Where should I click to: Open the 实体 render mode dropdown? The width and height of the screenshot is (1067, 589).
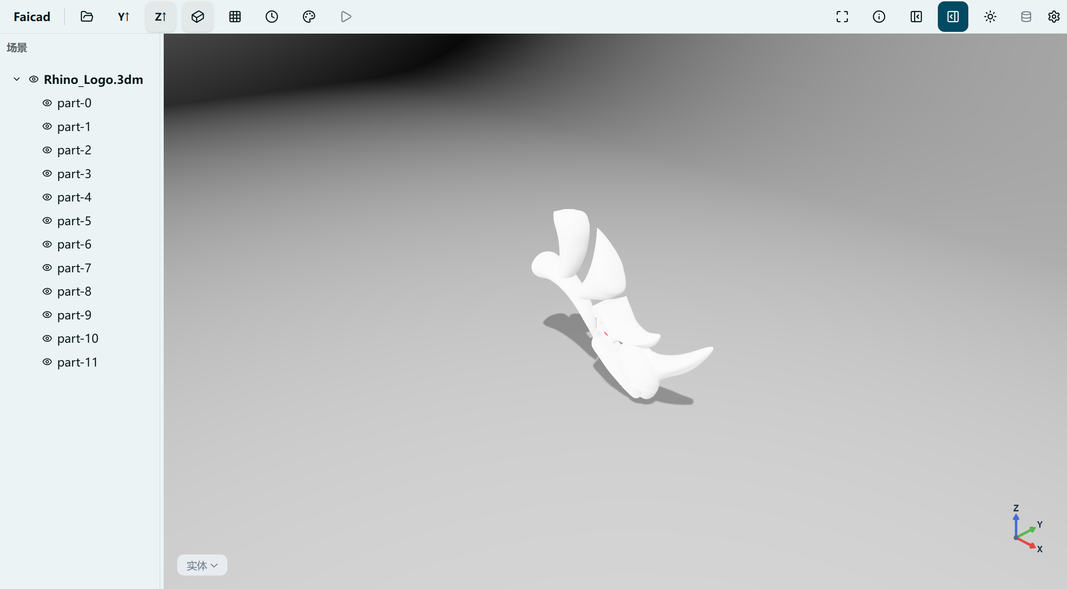tap(202, 565)
